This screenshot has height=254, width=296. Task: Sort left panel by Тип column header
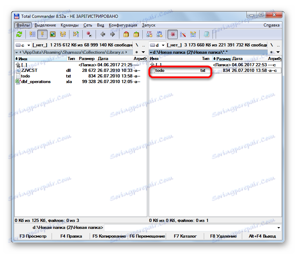pos(72,59)
